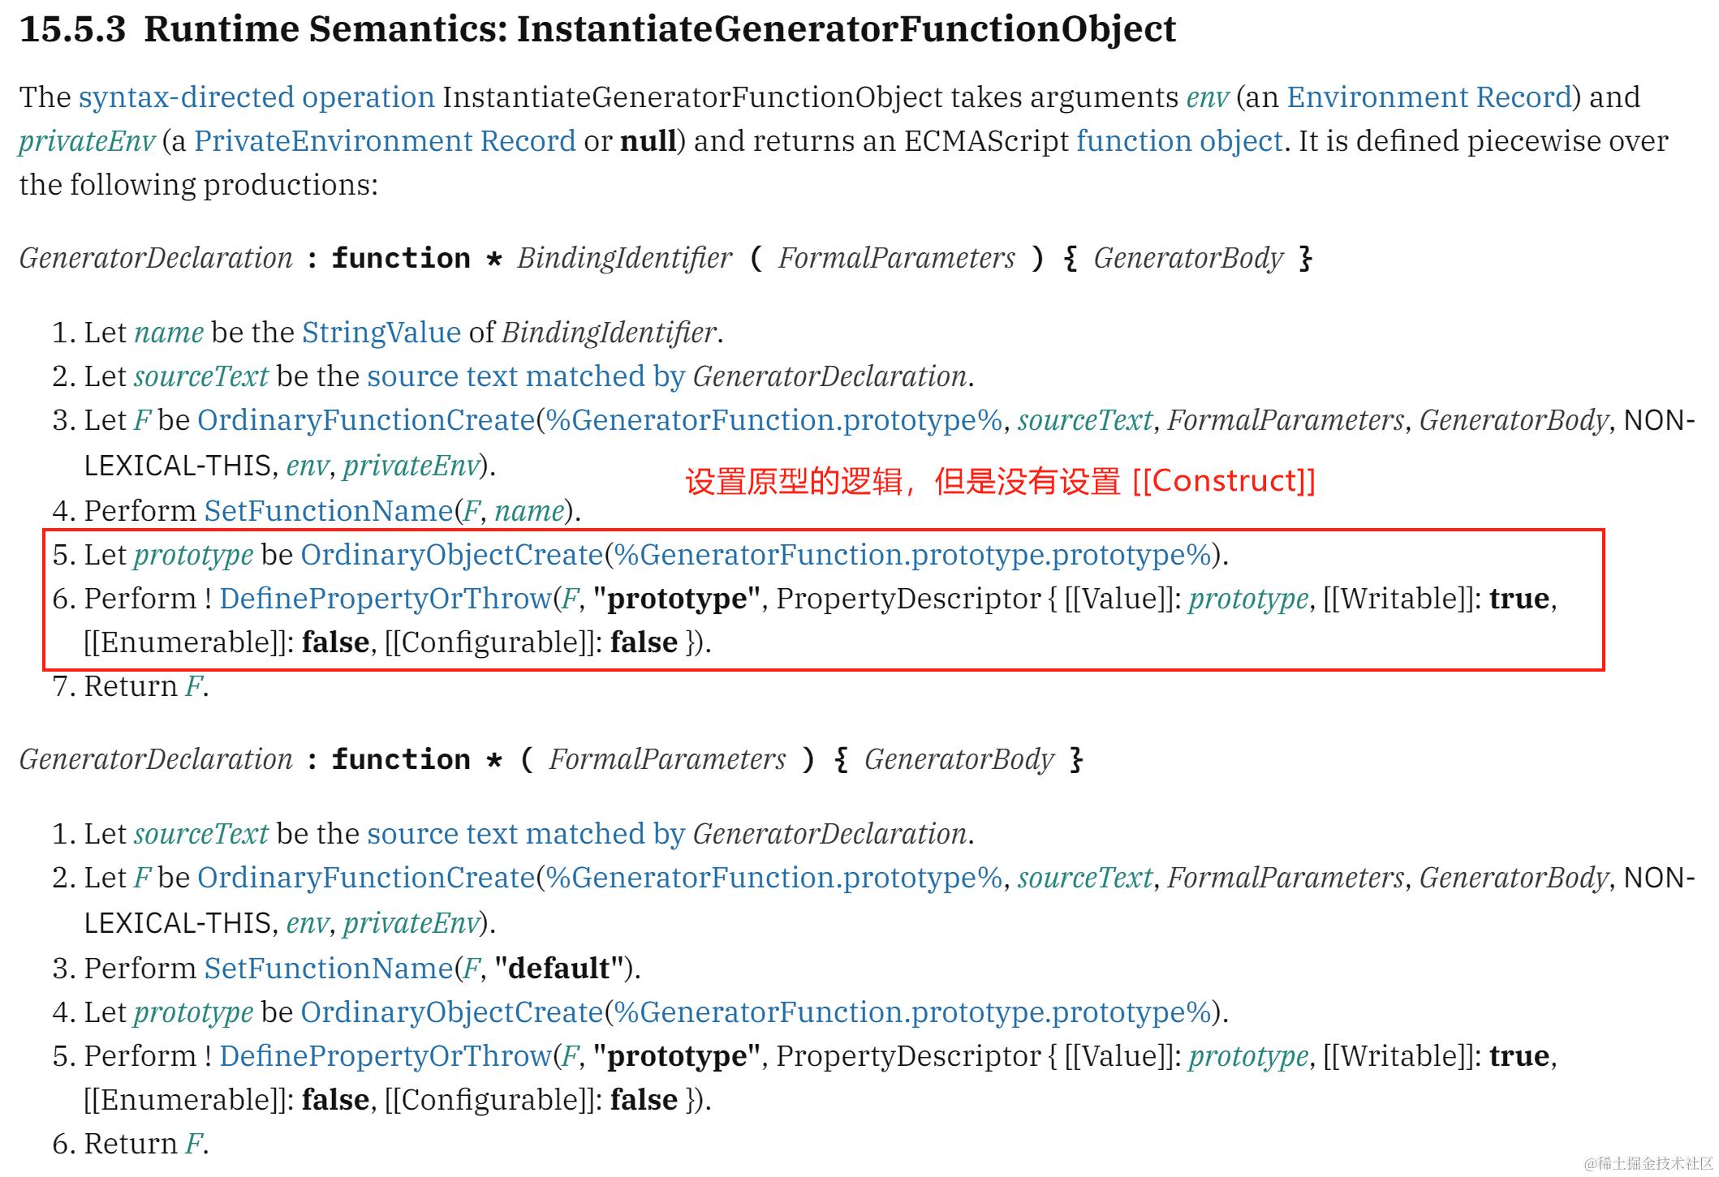Open the last OrdinaryObjectCreate link
Screen dimensions: 1719x1177
452,1012
